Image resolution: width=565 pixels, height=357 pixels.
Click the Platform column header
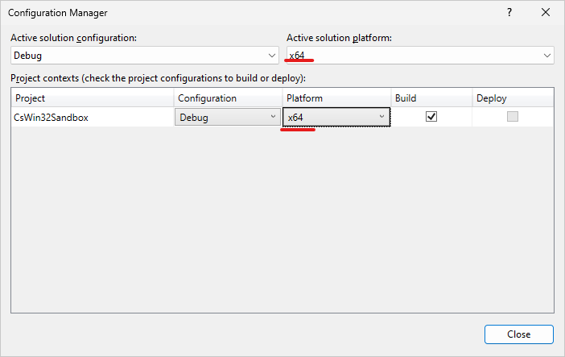point(336,98)
